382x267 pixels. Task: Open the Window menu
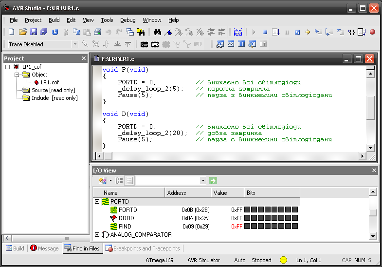coord(152,20)
